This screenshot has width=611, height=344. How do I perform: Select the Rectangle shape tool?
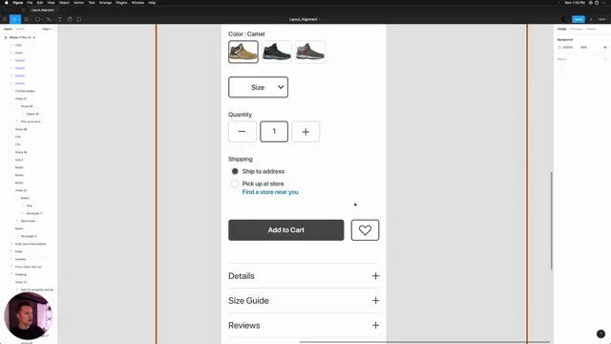pyautogui.click(x=38, y=19)
